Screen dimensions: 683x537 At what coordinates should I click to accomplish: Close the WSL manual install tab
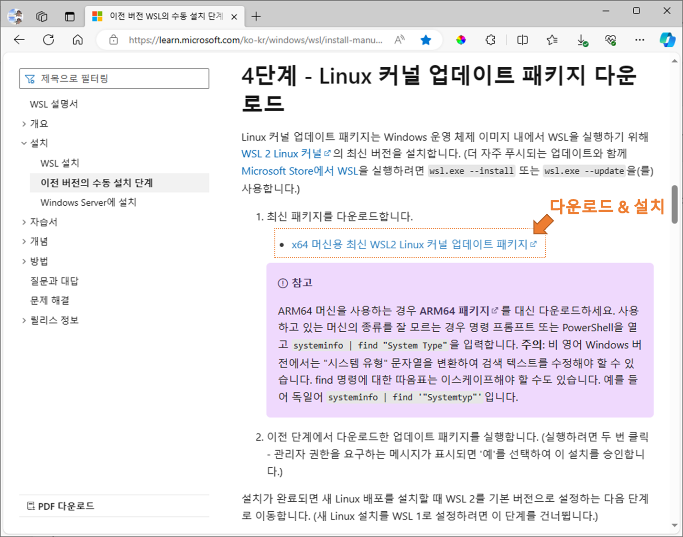tap(234, 17)
